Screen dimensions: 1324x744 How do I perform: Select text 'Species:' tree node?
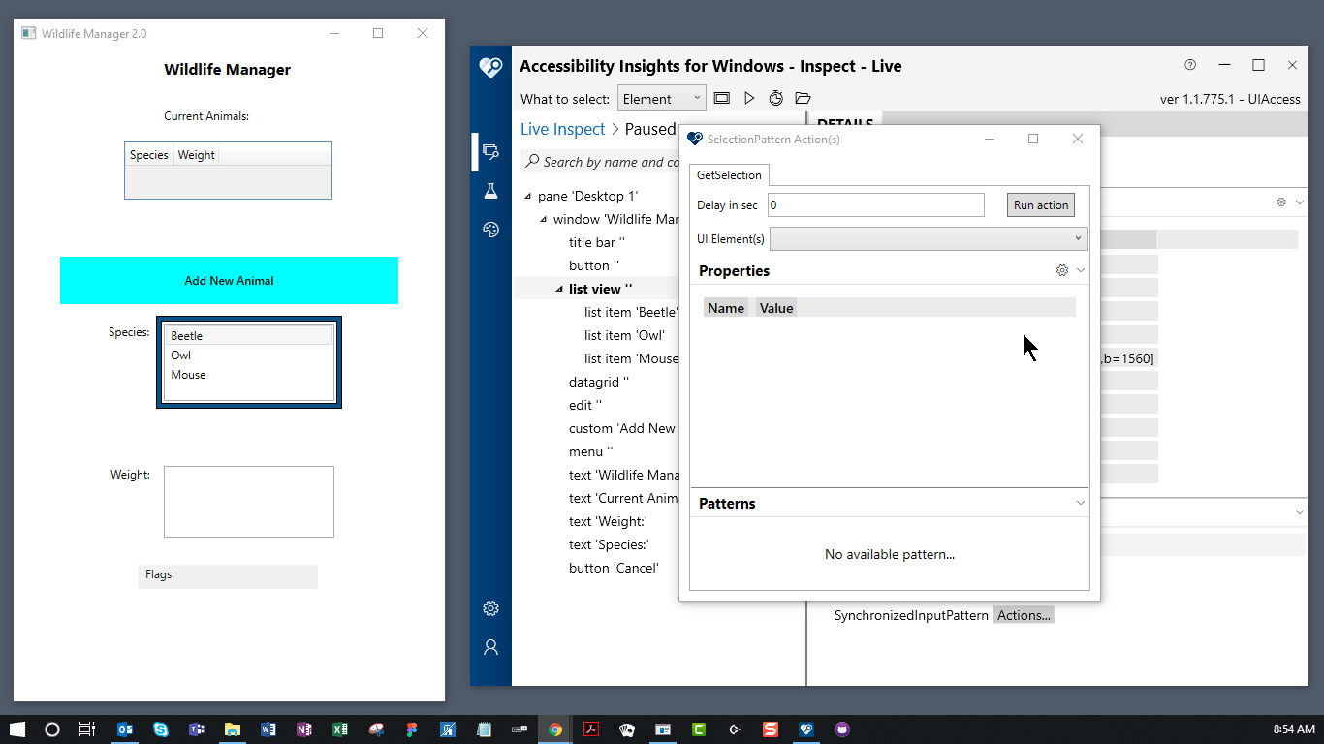pos(609,544)
